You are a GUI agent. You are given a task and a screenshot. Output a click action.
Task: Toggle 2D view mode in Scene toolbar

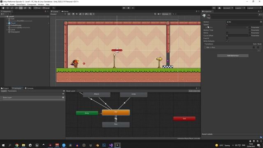point(69,14)
